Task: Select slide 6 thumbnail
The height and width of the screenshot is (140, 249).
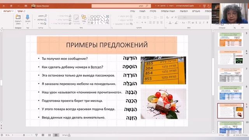Action: click(231, 58)
